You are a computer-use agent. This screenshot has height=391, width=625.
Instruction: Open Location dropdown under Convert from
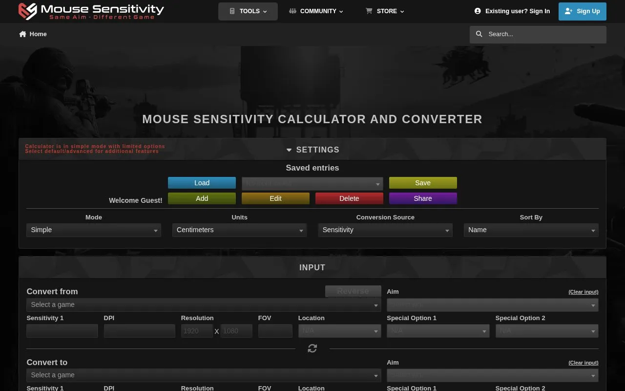[x=340, y=331]
